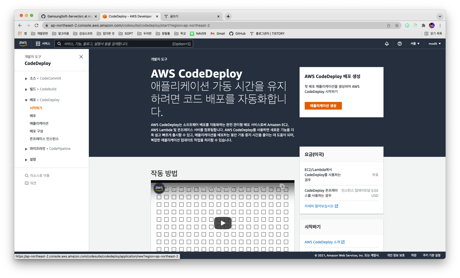This screenshot has width=460, height=278.
Task: Bookmark this page with star icon
Action: [x=397, y=25]
